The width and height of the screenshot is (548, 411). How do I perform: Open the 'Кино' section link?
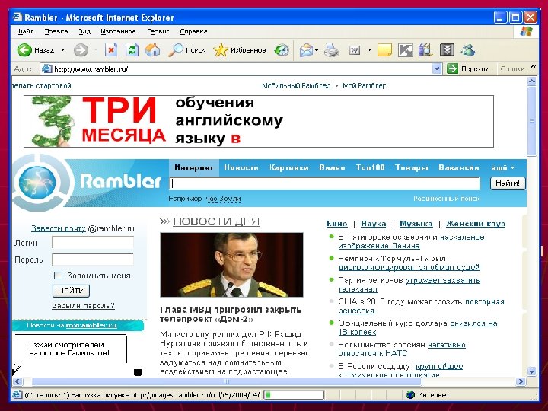tap(337, 224)
